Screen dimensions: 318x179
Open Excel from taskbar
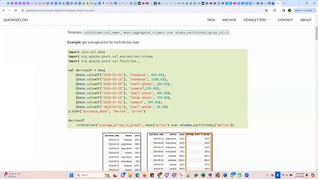point(203,175)
